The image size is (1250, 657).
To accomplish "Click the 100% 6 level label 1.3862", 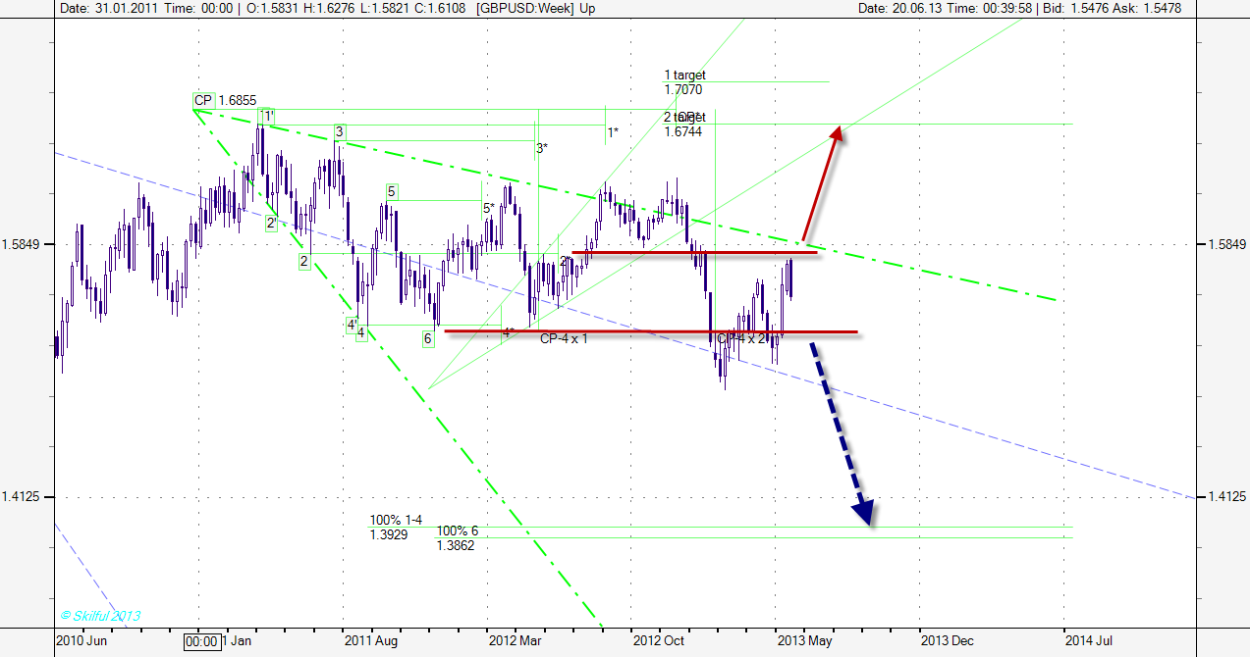I will [457, 537].
